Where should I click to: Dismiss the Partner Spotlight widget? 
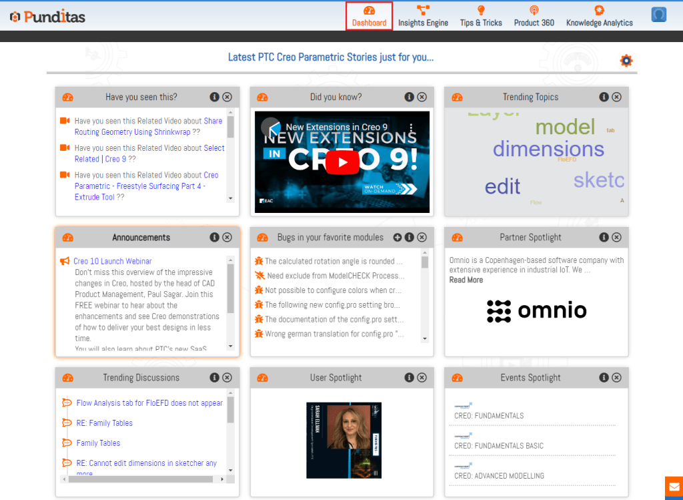tap(616, 237)
